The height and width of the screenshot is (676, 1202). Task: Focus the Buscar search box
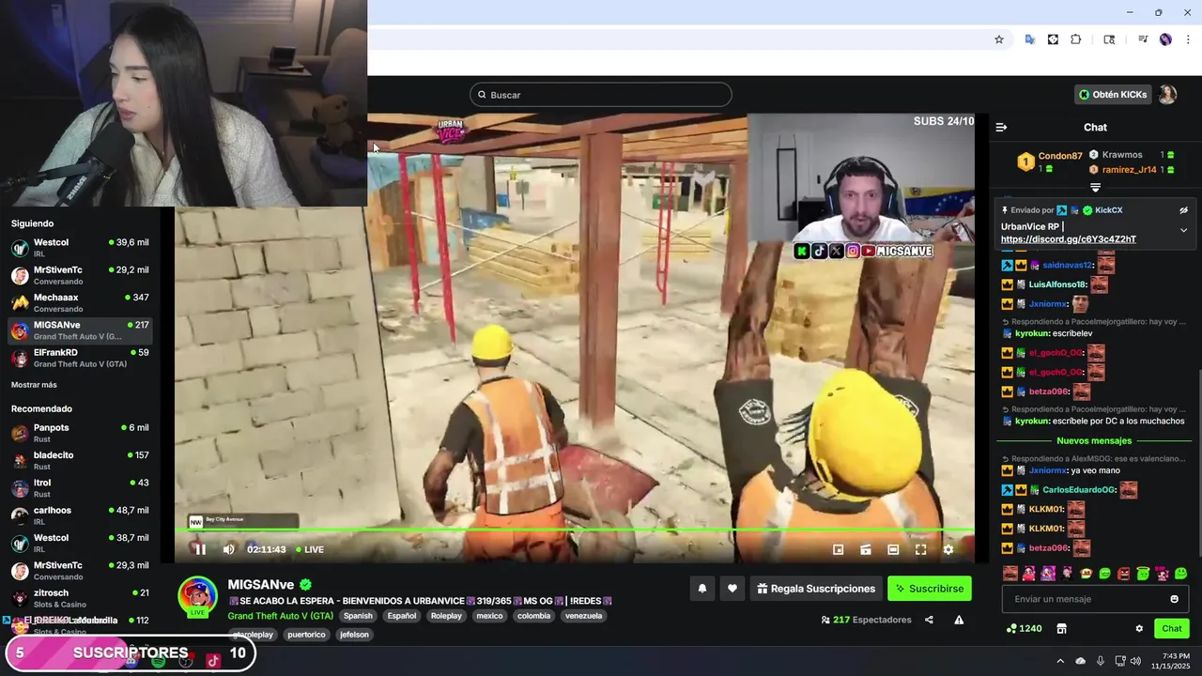[x=601, y=95]
